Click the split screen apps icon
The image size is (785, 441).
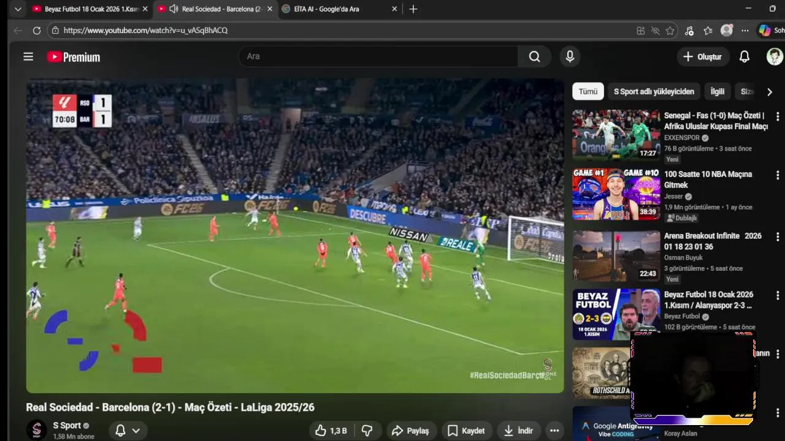[640, 30]
